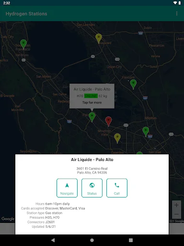Open the three-dot overflow menu
The image size is (184, 246).
click(177, 13)
